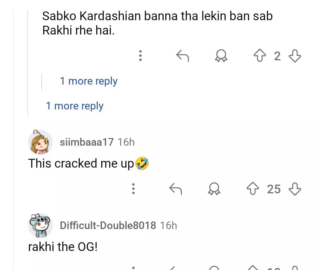Downvote siimbaaa17's comment

pos(295,189)
